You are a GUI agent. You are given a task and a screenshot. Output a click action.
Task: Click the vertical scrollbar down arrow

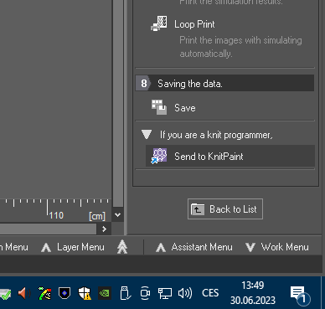coord(118,215)
